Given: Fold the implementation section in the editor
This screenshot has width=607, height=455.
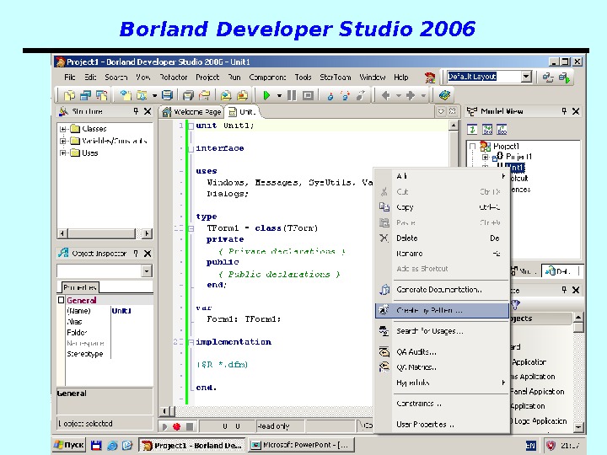Looking at the screenshot, I should [191, 342].
